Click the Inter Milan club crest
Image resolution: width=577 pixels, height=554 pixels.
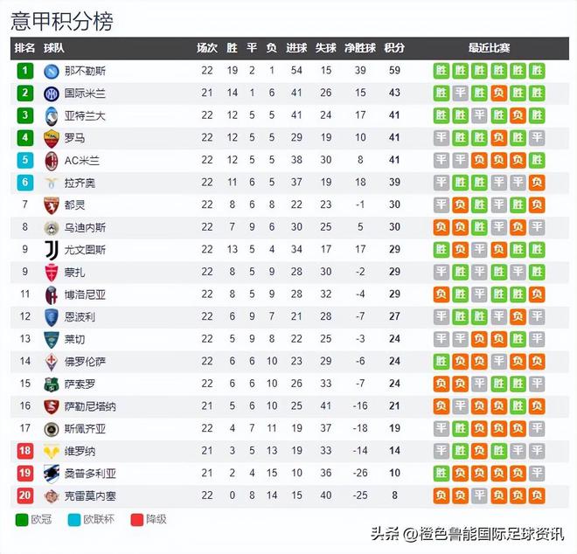(51, 93)
